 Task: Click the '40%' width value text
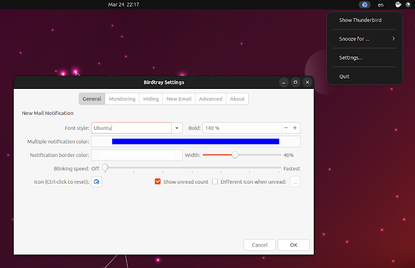[x=289, y=155]
